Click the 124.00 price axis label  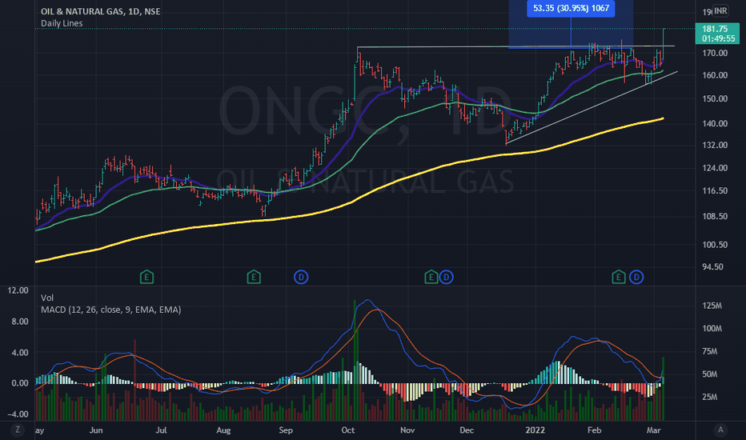715,167
